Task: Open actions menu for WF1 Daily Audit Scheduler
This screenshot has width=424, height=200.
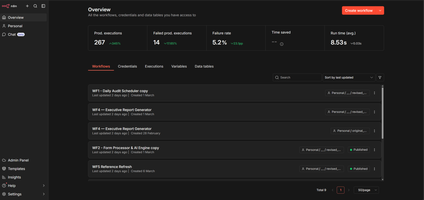Action: pos(375,93)
